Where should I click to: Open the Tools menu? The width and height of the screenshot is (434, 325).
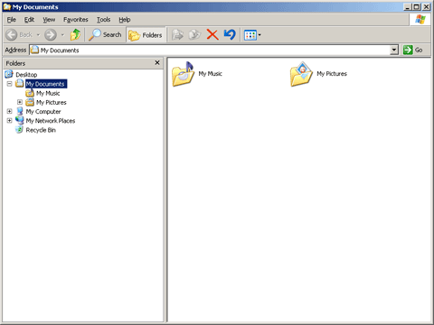103,20
